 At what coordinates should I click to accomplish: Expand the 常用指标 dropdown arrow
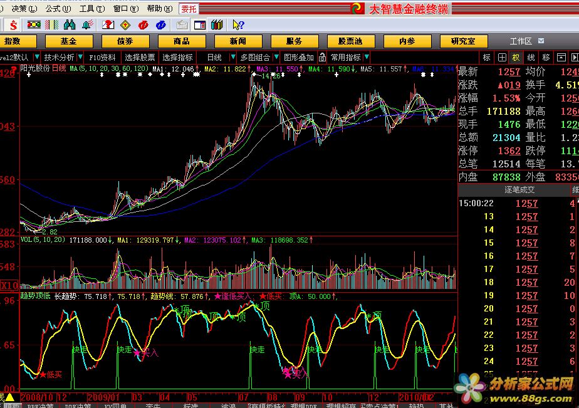[x=367, y=57]
